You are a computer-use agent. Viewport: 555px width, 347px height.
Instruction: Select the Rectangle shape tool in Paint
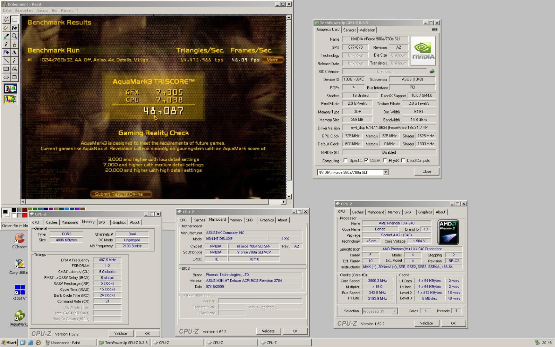(6, 69)
